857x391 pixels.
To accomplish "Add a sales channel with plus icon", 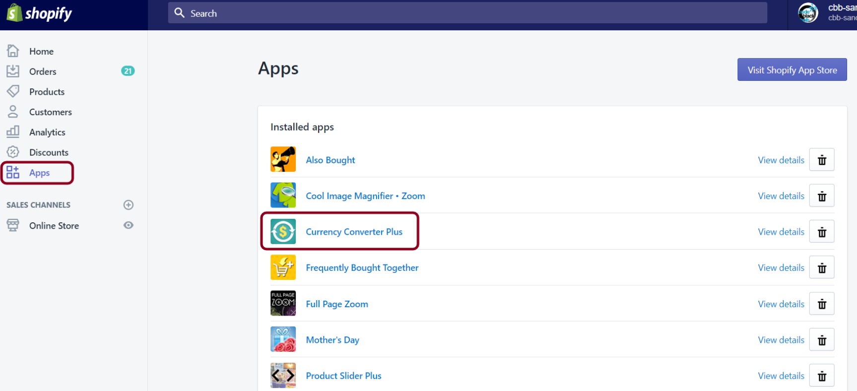I will (x=129, y=205).
